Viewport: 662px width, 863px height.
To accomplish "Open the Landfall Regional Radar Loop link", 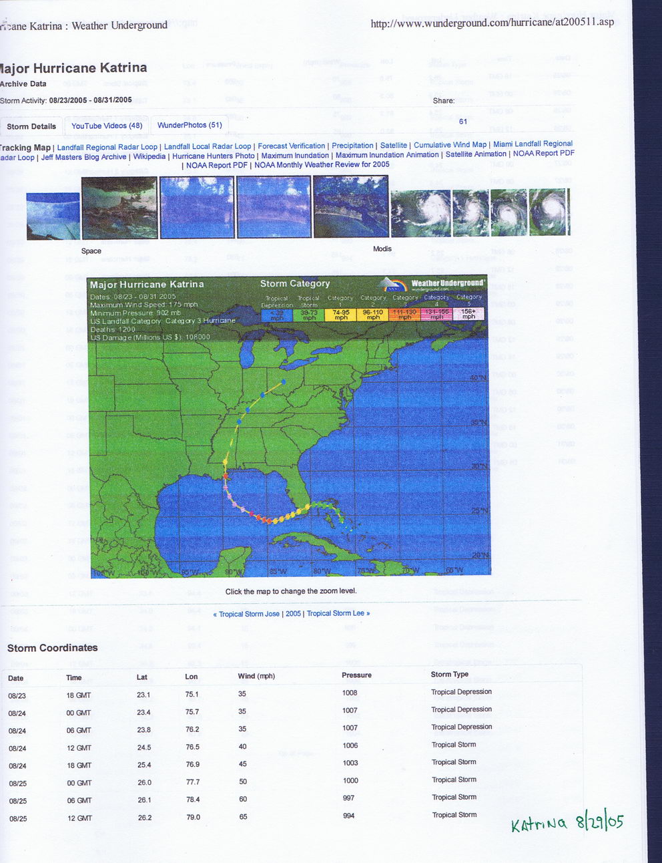I will tap(107, 147).
